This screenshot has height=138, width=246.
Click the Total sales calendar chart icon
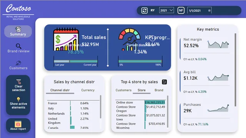coord(66,39)
